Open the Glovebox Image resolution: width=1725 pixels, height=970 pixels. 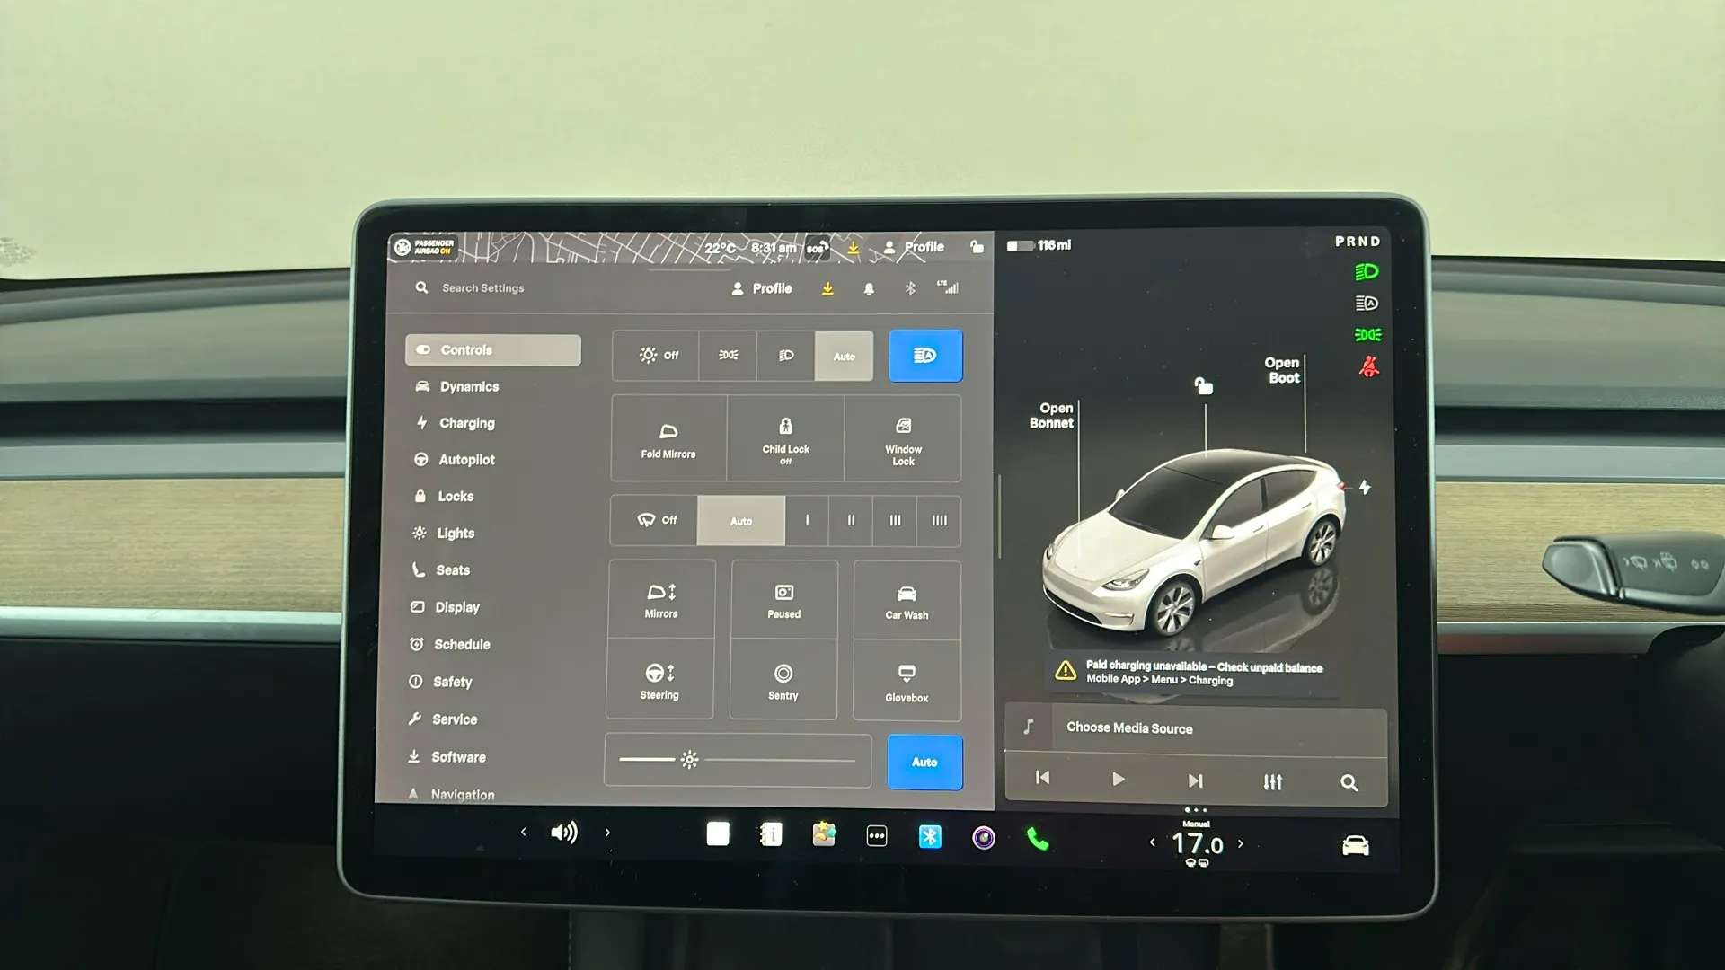(907, 683)
